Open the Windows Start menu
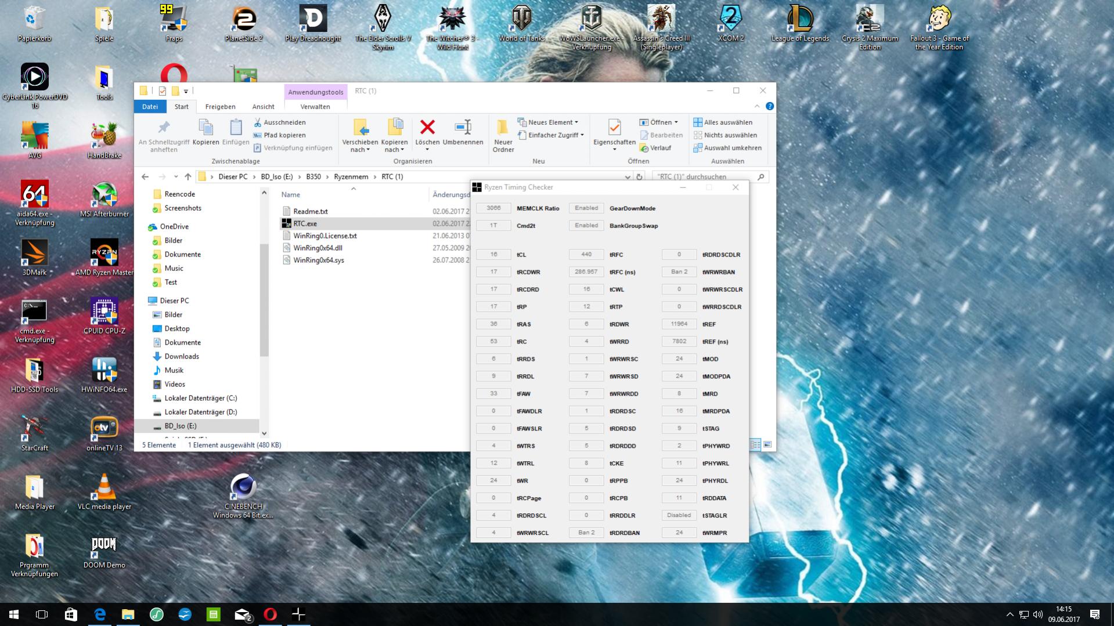The width and height of the screenshot is (1114, 626). (14, 614)
